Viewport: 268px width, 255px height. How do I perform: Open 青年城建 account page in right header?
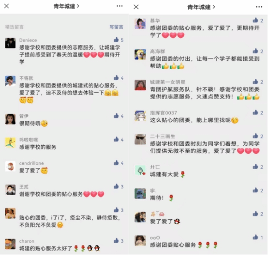click(201, 7)
